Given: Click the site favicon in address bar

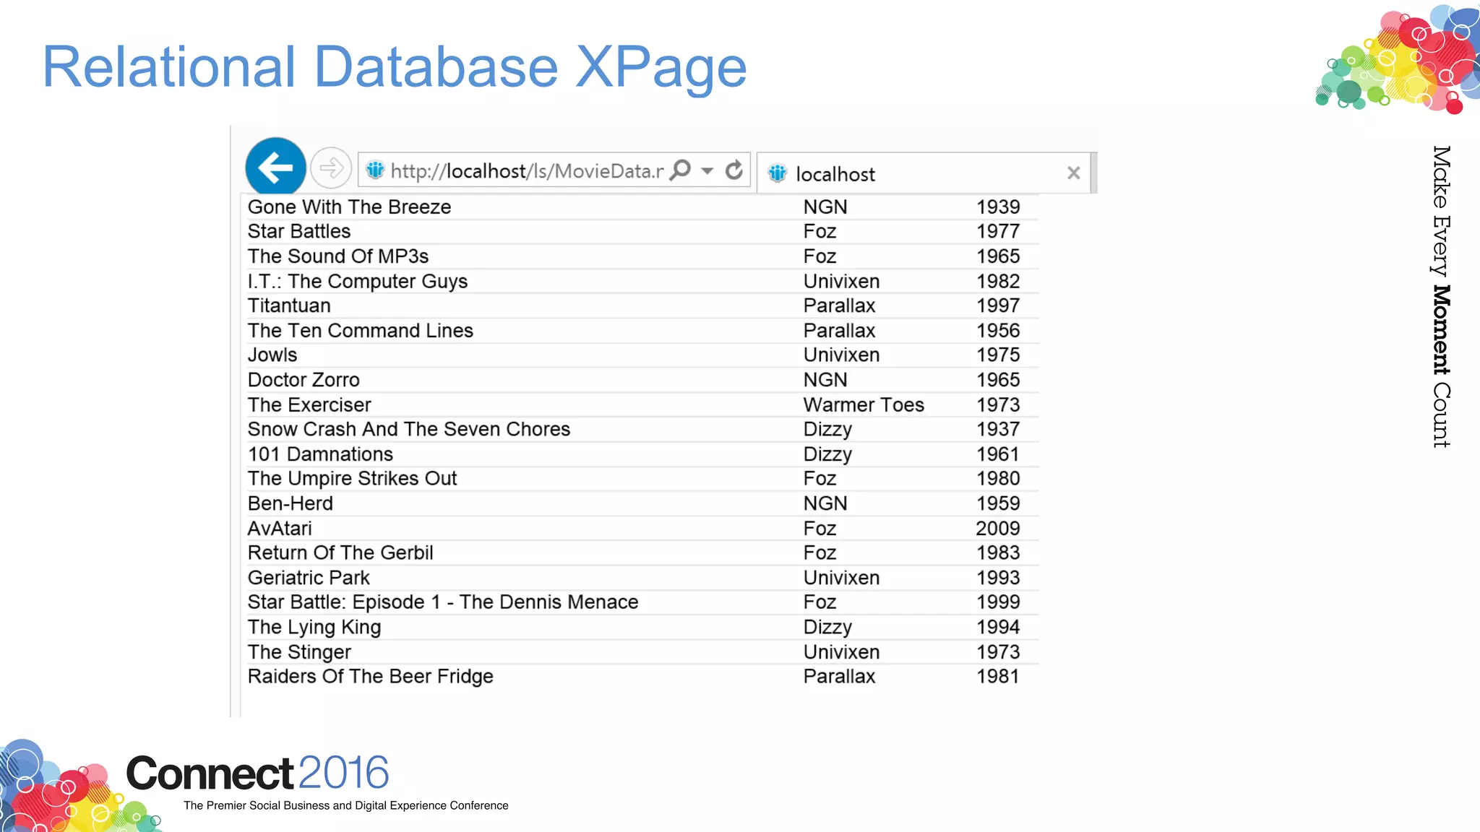Looking at the screenshot, I should (x=375, y=170).
